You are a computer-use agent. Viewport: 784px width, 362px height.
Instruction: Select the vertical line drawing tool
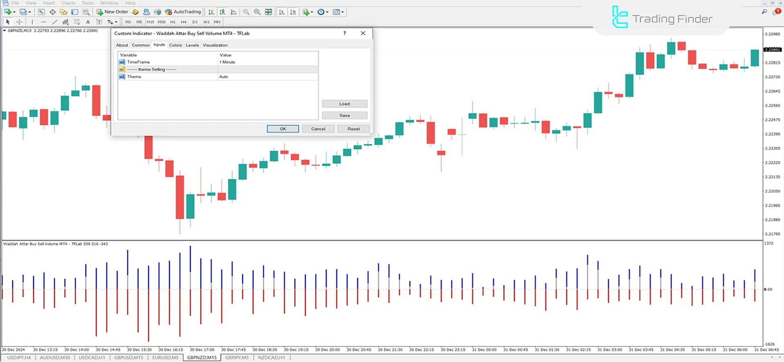coord(32,22)
